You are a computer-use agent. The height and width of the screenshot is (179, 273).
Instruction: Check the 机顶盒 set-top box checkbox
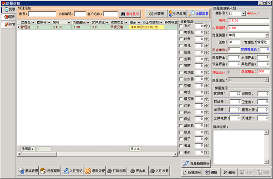181,73
